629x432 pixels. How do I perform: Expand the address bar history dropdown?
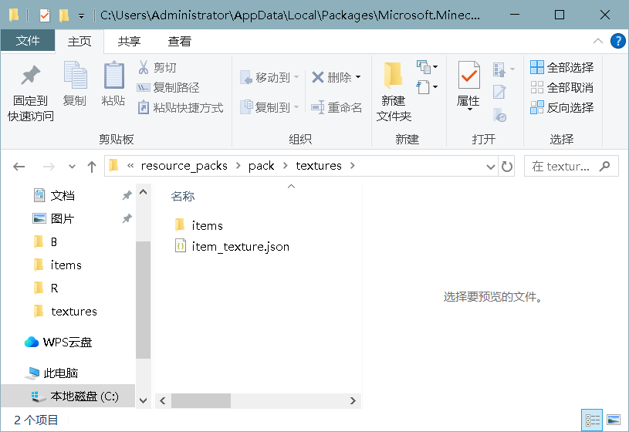point(490,167)
